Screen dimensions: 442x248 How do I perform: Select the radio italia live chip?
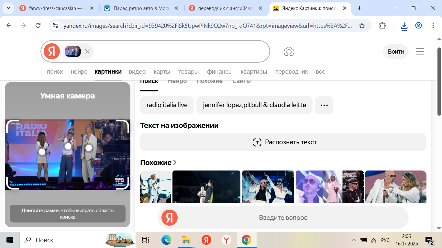point(167,105)
